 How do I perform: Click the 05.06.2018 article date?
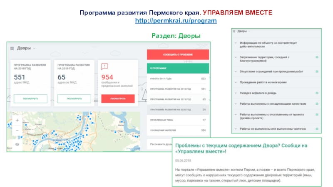(183, 160)
